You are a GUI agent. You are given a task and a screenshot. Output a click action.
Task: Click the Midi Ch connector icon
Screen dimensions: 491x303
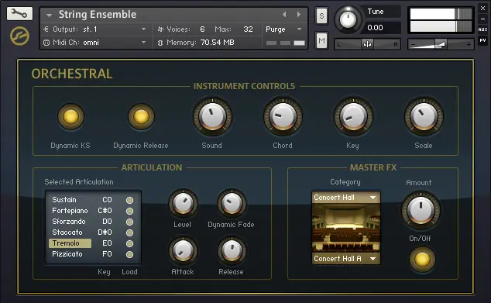[x=46, y=43]
